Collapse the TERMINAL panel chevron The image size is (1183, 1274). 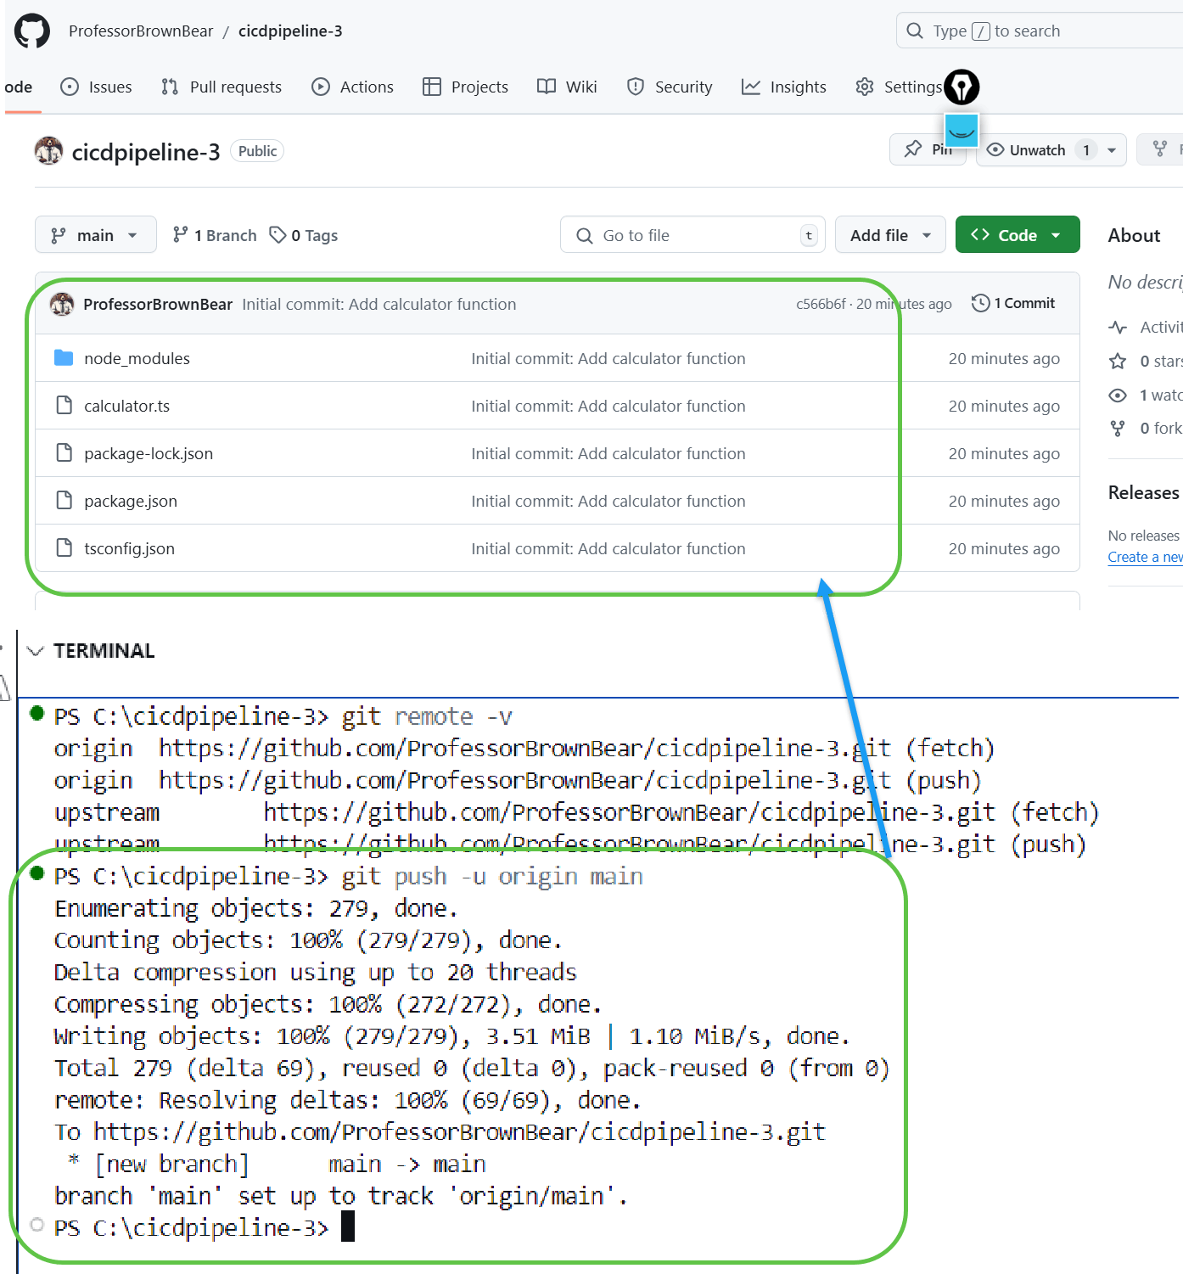pyautogui.click(x=35, y=651)
